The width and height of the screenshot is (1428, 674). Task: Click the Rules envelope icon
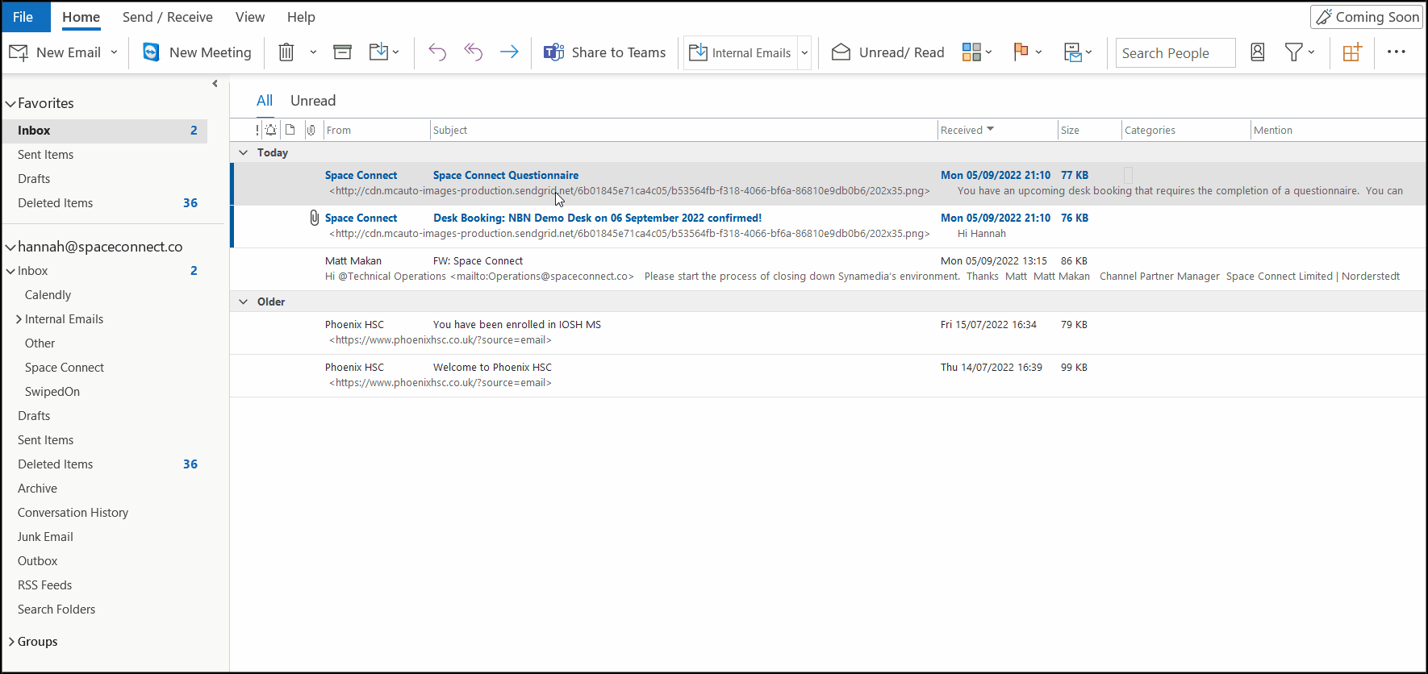pyautogui.click(x=1077, y=52)
